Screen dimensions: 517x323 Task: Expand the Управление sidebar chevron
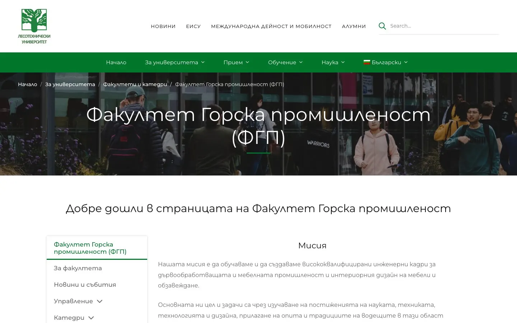point(100,301)
